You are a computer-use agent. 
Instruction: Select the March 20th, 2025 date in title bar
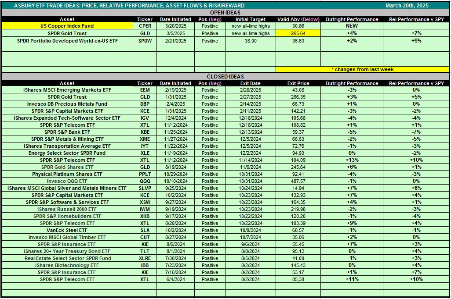tap(407, 6)
